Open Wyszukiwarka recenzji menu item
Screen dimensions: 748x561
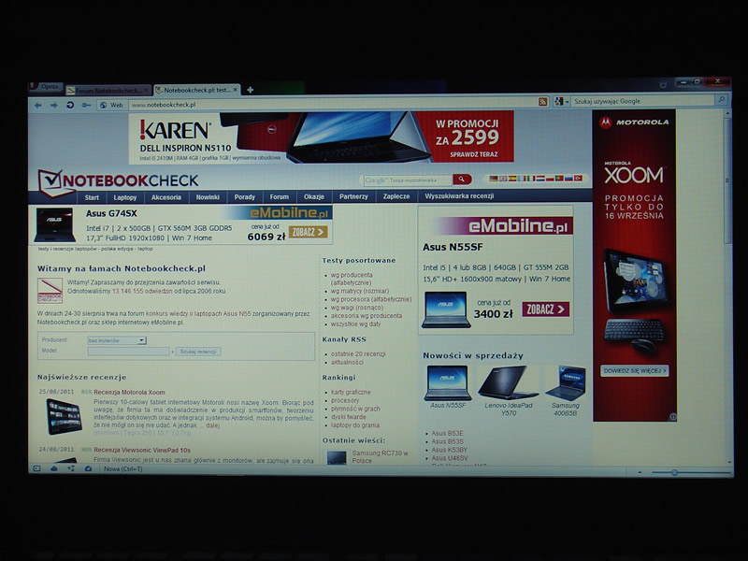pyautogui.click(x=459, y=196)
